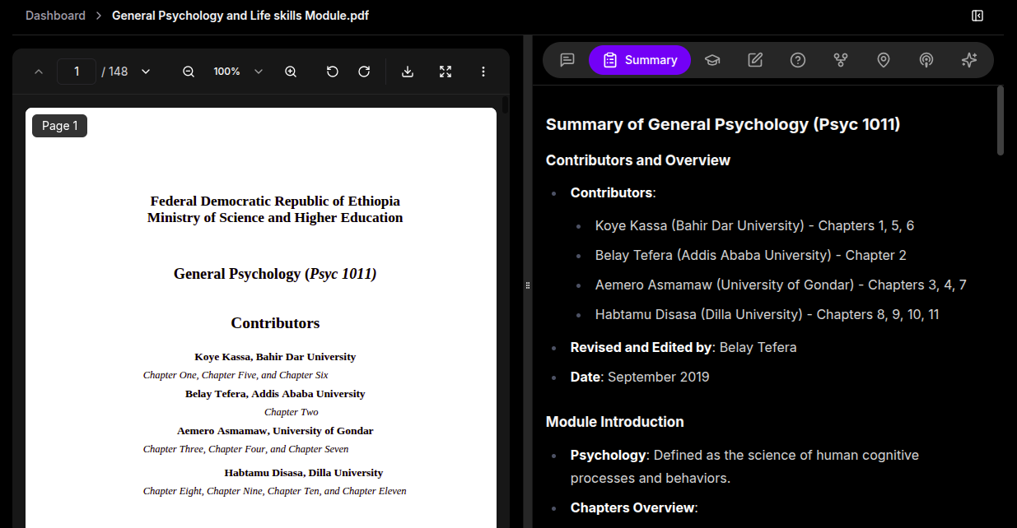Click the PDF viewer vertical scrollbar
1017x528 pixels.
coord(505,105)
